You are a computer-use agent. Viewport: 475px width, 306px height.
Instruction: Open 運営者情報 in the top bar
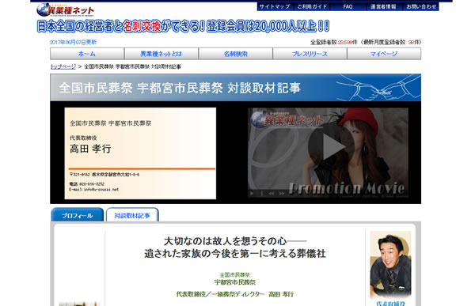click(x=383, y=6)
